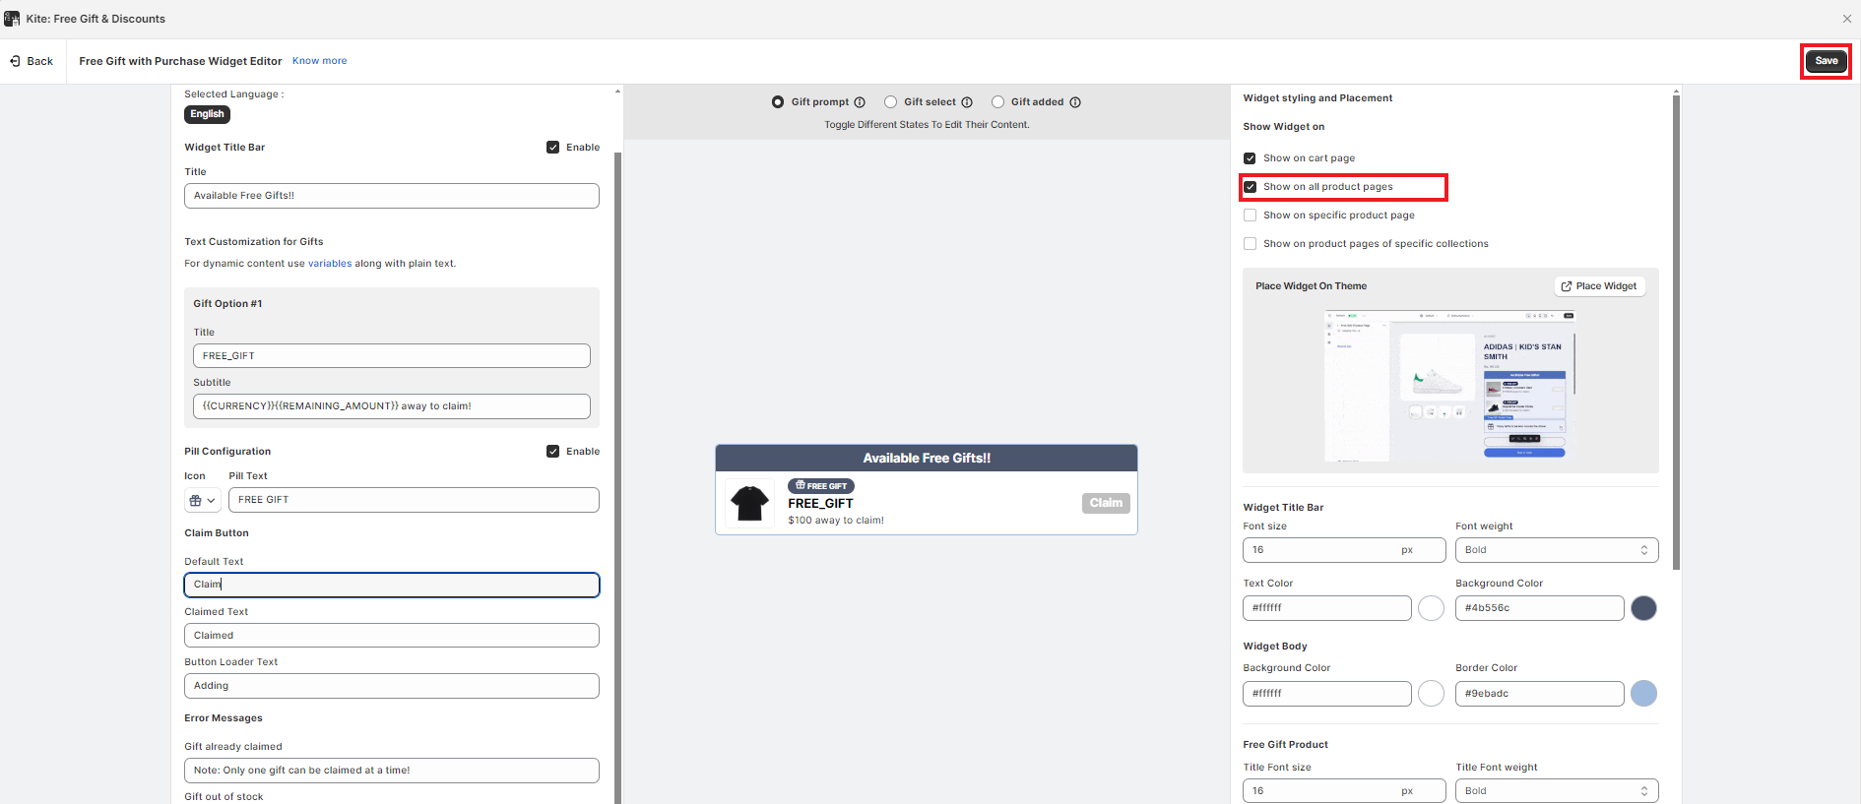The width and height of the screenshot is (1861, 804).
Task: Click the FREE GIFT pill badge in preview
Action: pos(821,486)
